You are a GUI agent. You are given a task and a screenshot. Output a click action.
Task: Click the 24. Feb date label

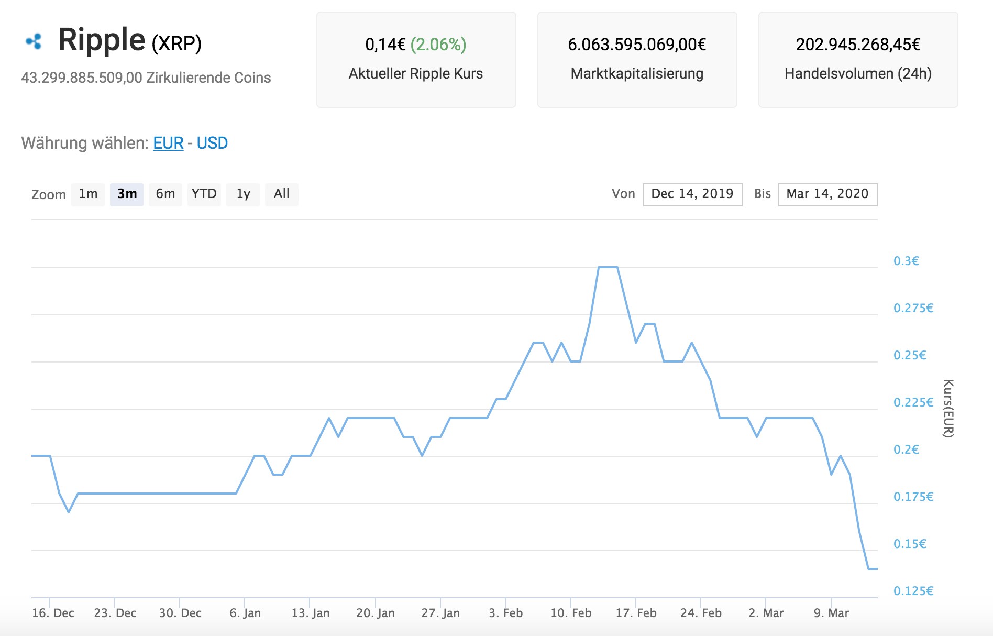pyautogui.click(x=701, y=613)
